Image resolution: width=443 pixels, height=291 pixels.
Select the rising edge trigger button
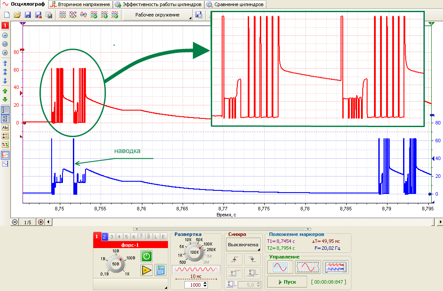click(234, 259)
